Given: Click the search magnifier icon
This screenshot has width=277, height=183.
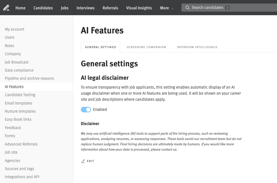Looking at the screenshot, I should (x=187, y=8).
